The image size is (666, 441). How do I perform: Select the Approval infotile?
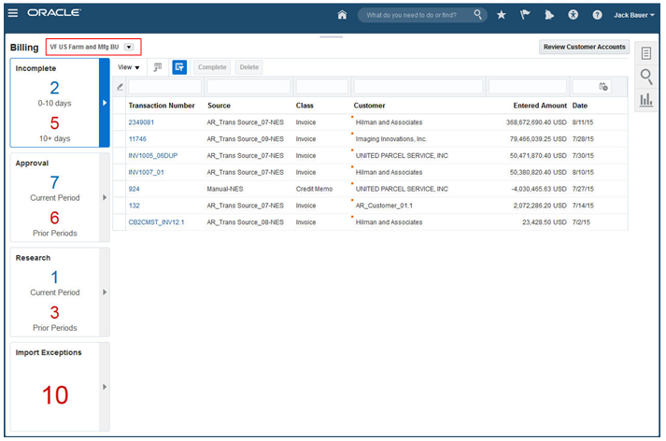pyautogui.click(x=56, y=198)
